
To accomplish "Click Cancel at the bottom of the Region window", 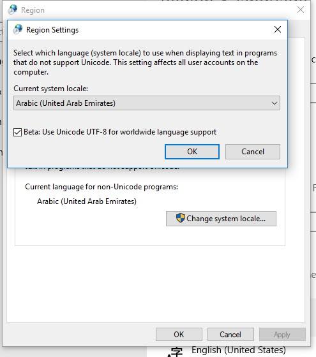I will coord(230,334).
